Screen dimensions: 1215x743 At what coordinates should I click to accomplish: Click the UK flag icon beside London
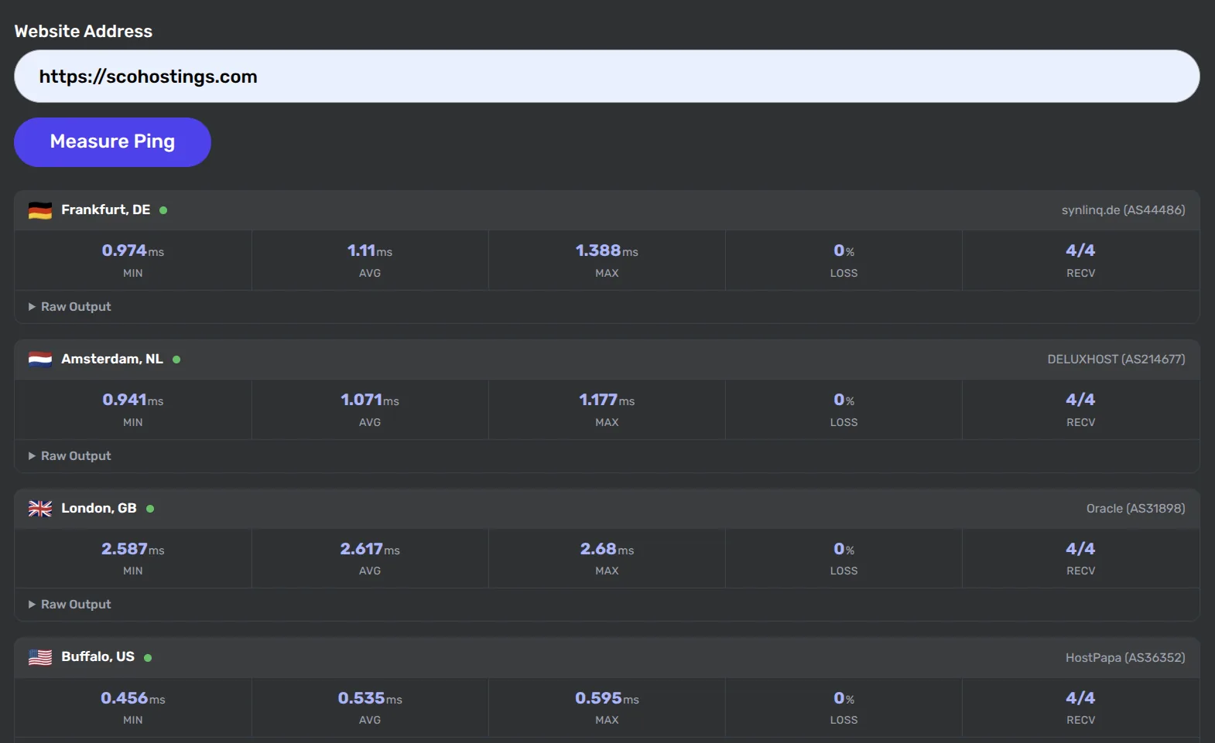point(40,509)
